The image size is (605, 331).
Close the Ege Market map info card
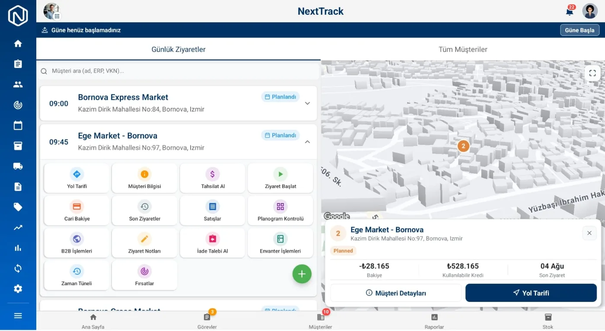(x=589, y=233)
